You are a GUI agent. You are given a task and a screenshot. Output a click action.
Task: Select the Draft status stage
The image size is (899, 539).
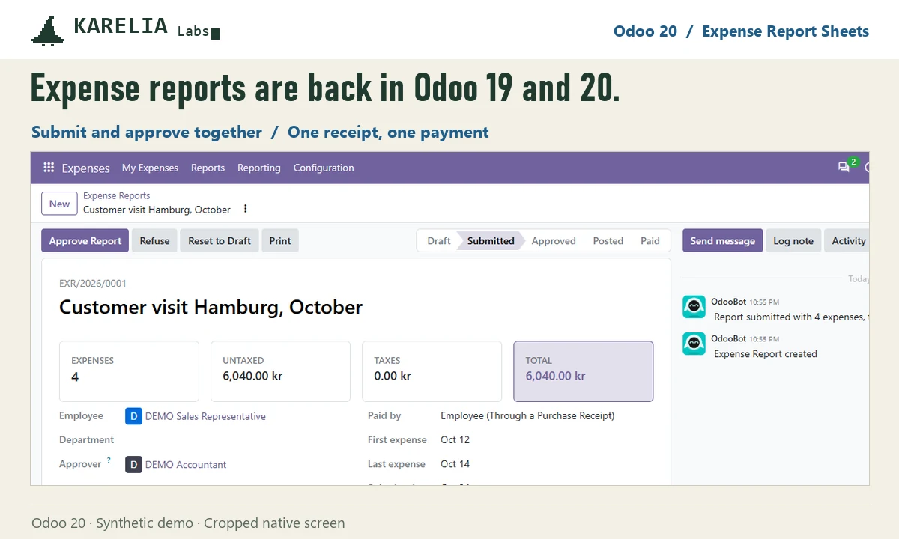pos(439,241)
